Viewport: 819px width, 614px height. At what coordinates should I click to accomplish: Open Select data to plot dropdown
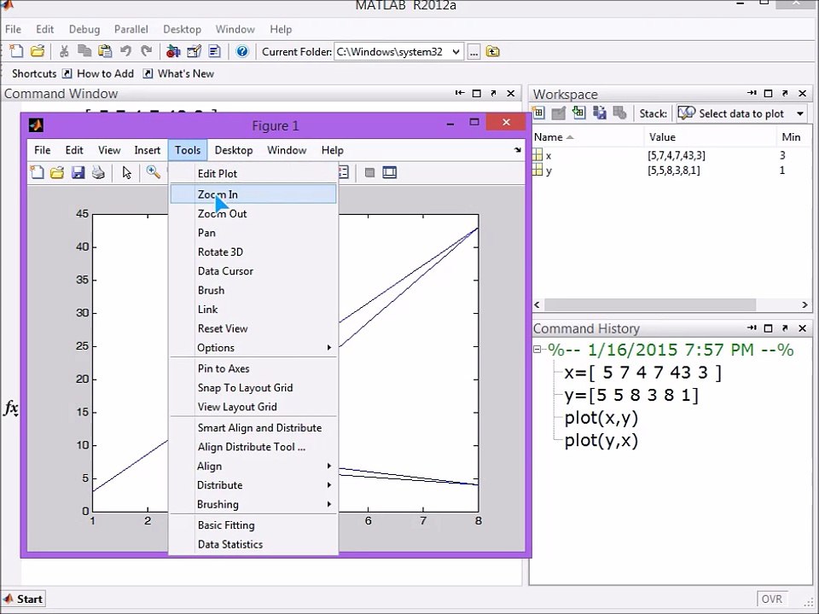[741, 113]
